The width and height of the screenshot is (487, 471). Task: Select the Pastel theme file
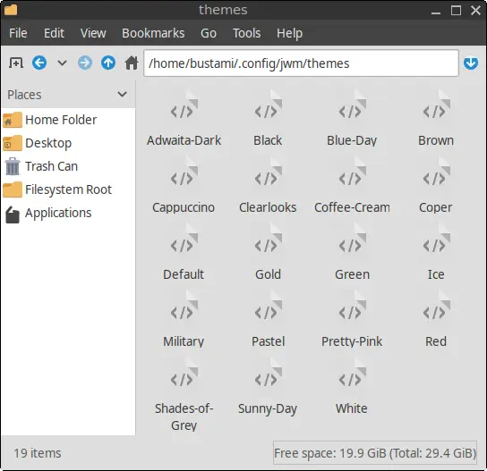pos(268,320)
